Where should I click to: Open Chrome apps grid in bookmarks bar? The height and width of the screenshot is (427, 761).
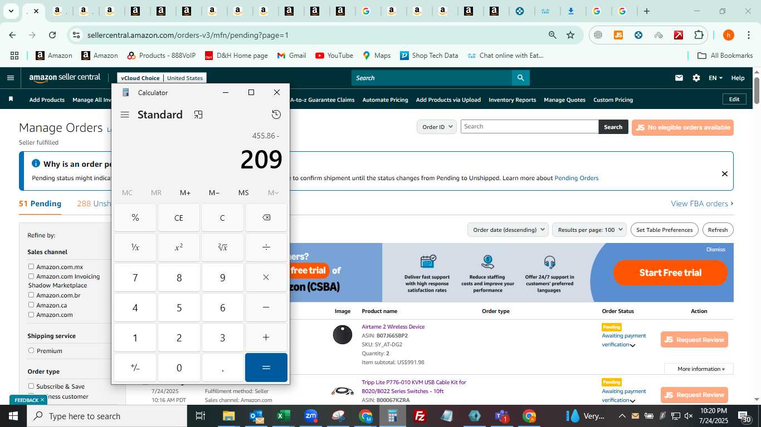[14, 56]
